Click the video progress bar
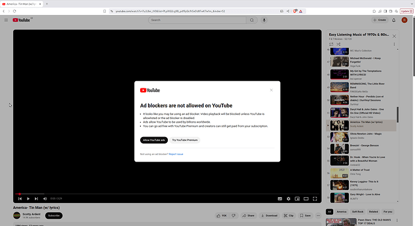The height and width of the screenshot is (226, 415). [167, 194]
